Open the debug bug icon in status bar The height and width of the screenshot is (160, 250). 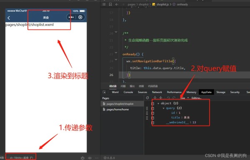pos(82,158)
